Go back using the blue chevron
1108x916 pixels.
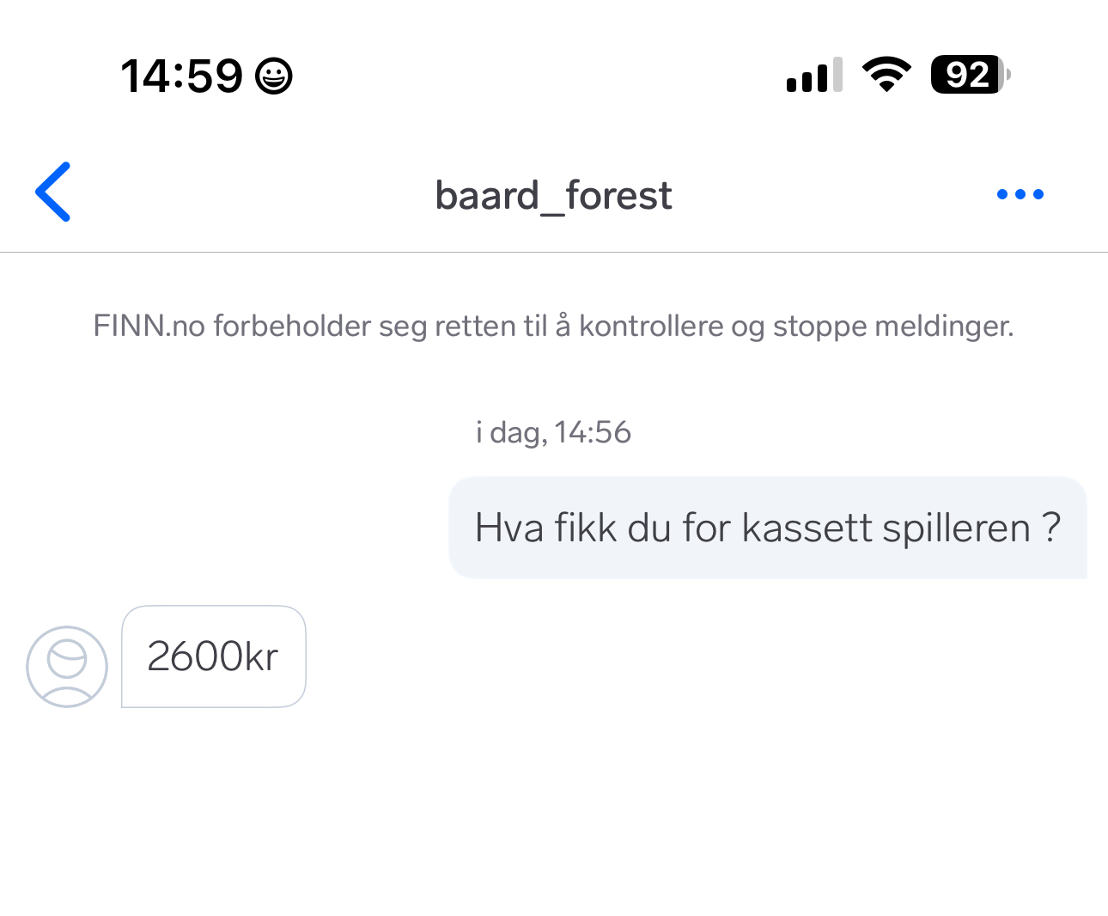[53, 192]
